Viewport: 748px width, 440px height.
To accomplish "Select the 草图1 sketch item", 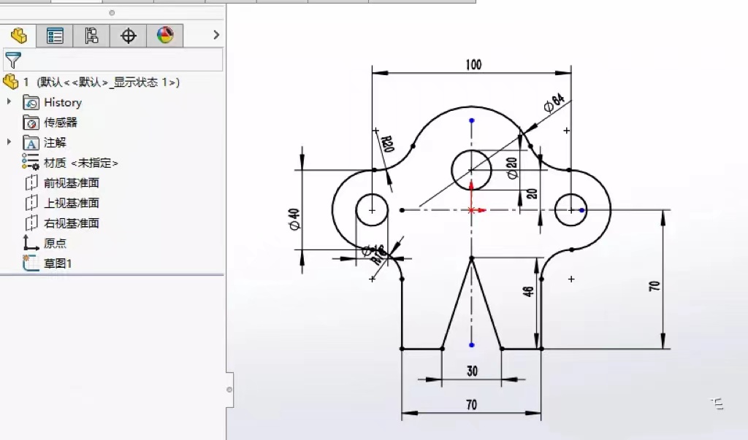I will coord(58,263).
